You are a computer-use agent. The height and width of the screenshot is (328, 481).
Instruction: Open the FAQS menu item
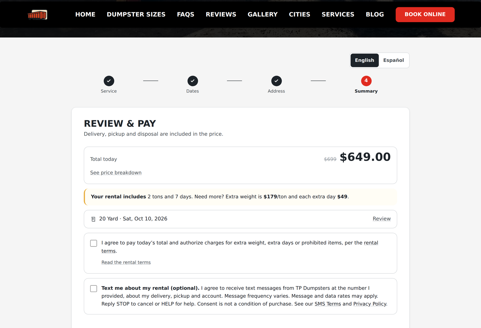[x=185, y=14]
